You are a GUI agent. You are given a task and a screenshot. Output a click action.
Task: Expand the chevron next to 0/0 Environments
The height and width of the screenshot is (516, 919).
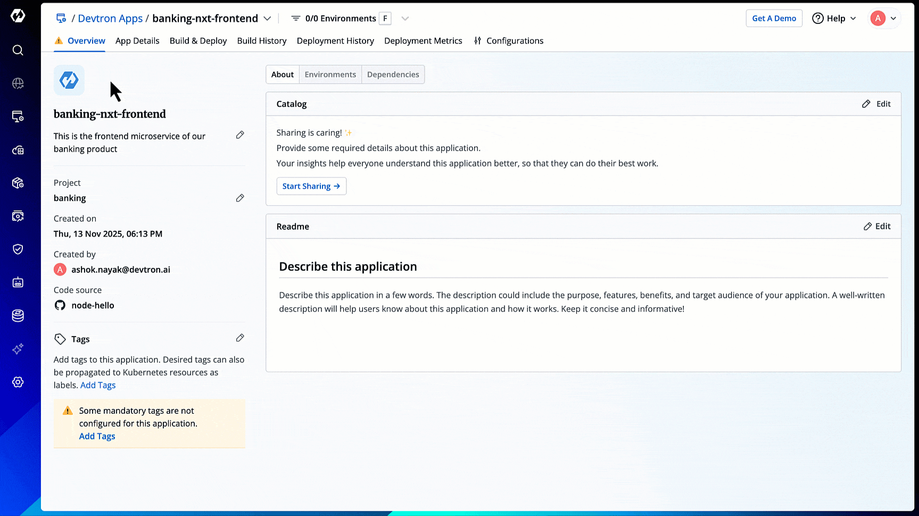coord(405,19)
